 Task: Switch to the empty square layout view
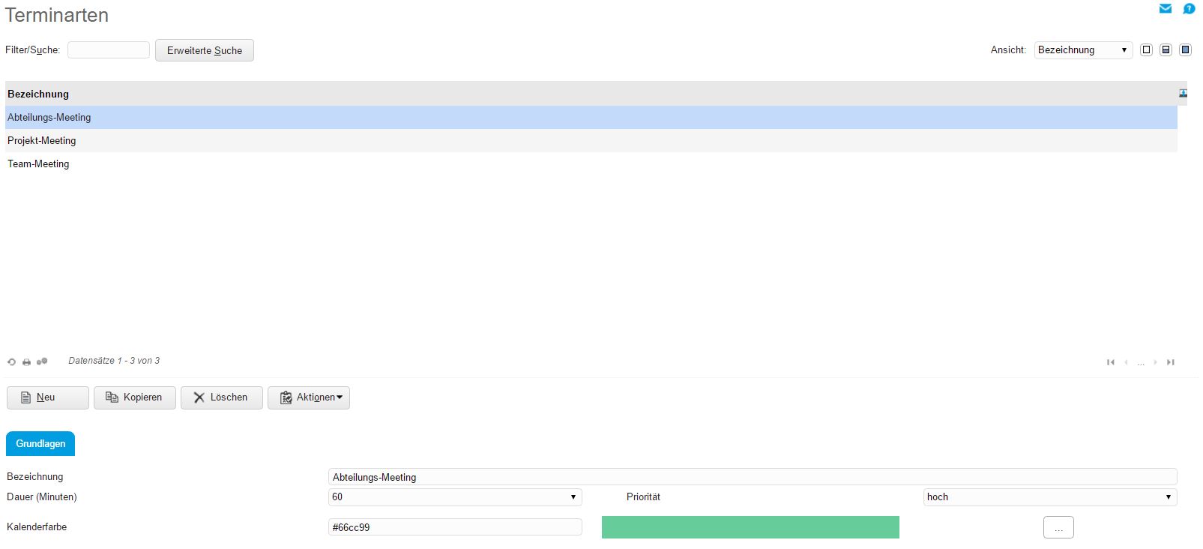click(x=1146, y=50)
